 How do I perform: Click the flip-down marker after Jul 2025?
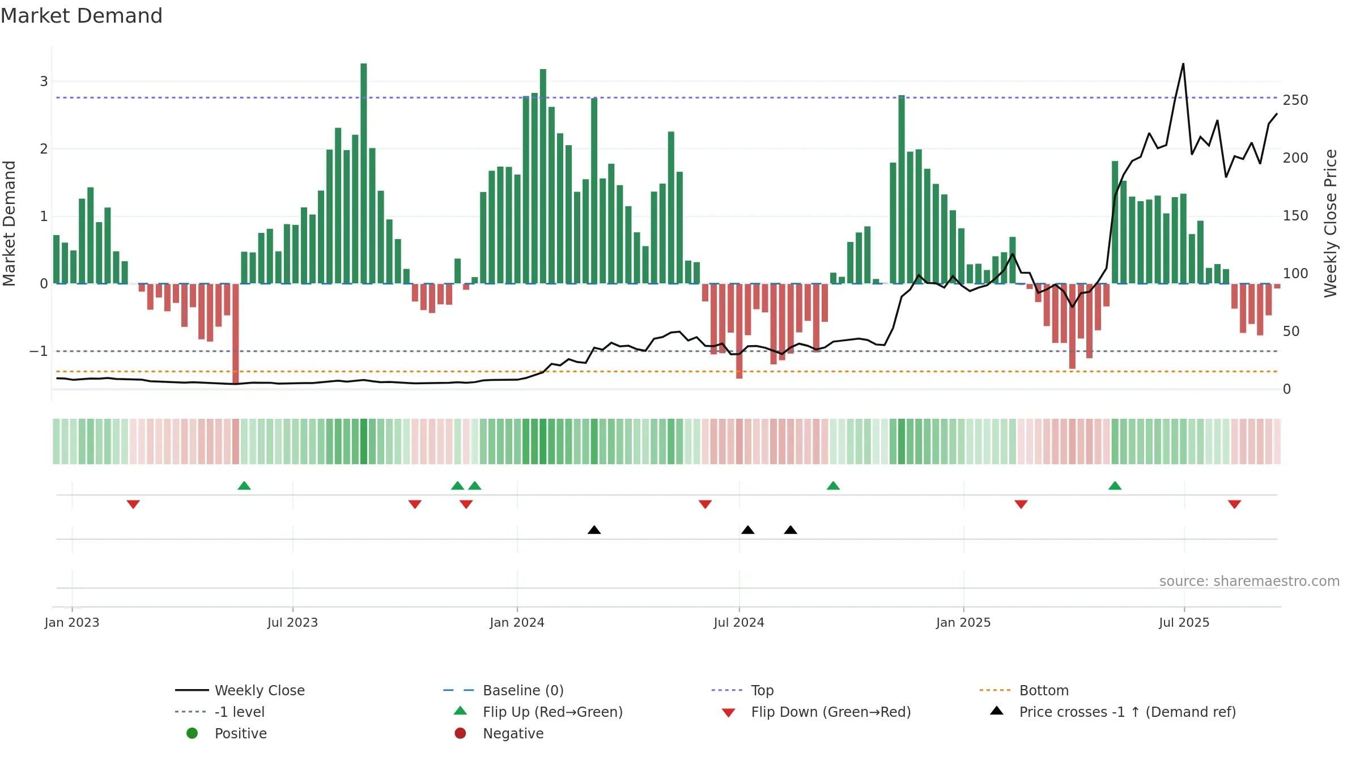click(x=1235, y=504)
